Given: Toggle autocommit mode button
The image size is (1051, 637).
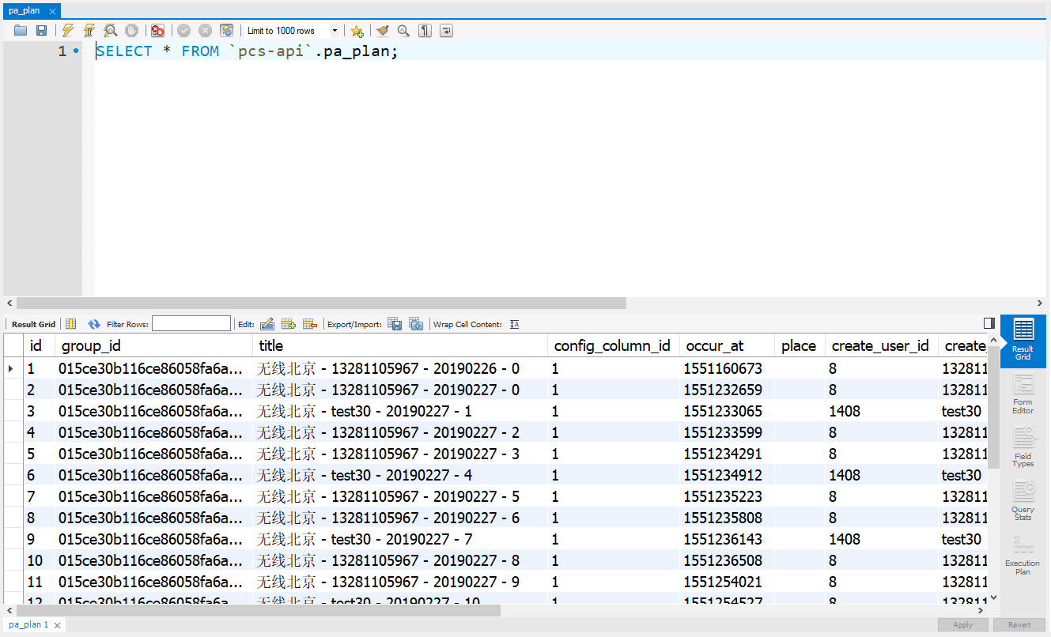Looking at the screenshot, I should (226, 31).
